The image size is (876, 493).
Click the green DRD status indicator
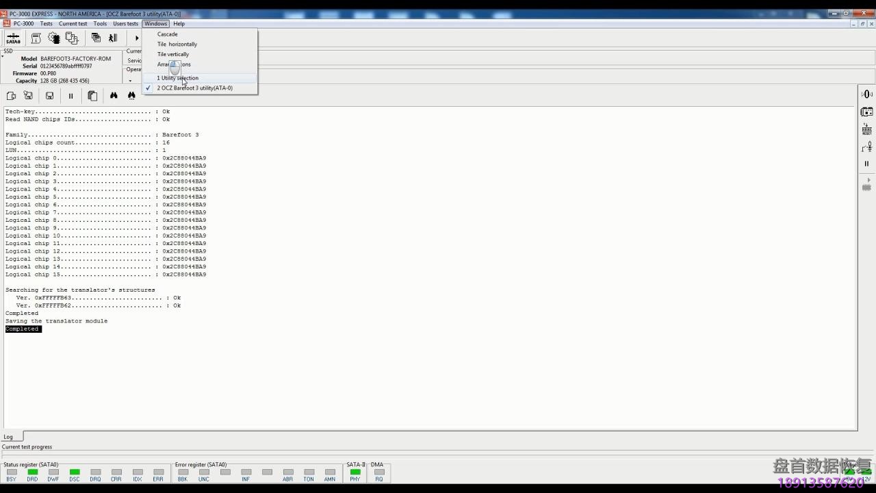pyautogui.click(x=32, y=472)
